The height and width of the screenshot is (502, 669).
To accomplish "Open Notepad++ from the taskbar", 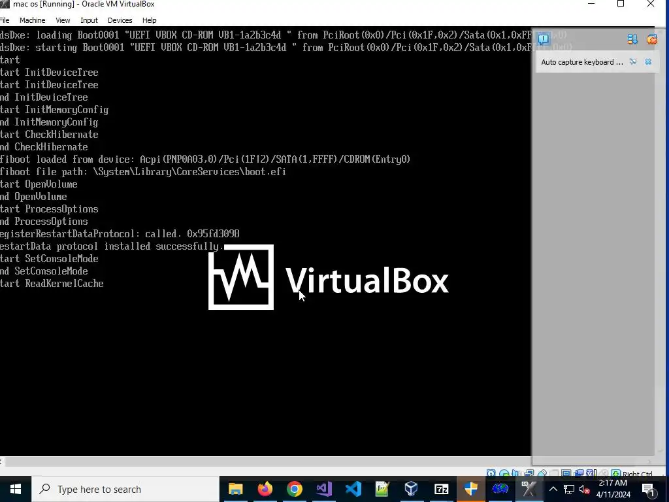I will coord(382,489).
